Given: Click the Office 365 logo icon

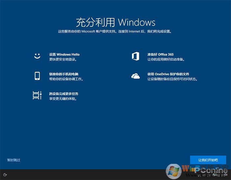Looking at the screenshot, I should coord(136,56).
